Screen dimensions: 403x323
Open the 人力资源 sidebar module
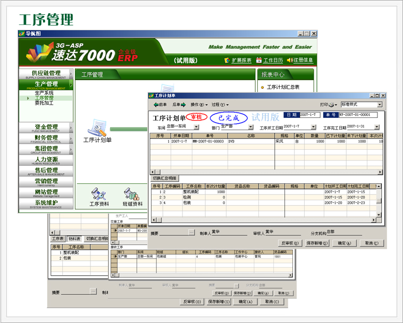coord(46,160)
